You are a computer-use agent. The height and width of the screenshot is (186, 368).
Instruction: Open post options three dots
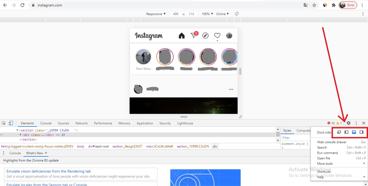click(x=231, y=89)
